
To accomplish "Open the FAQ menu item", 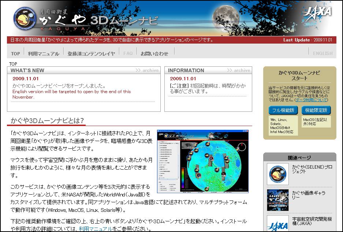I will [128, 54].
